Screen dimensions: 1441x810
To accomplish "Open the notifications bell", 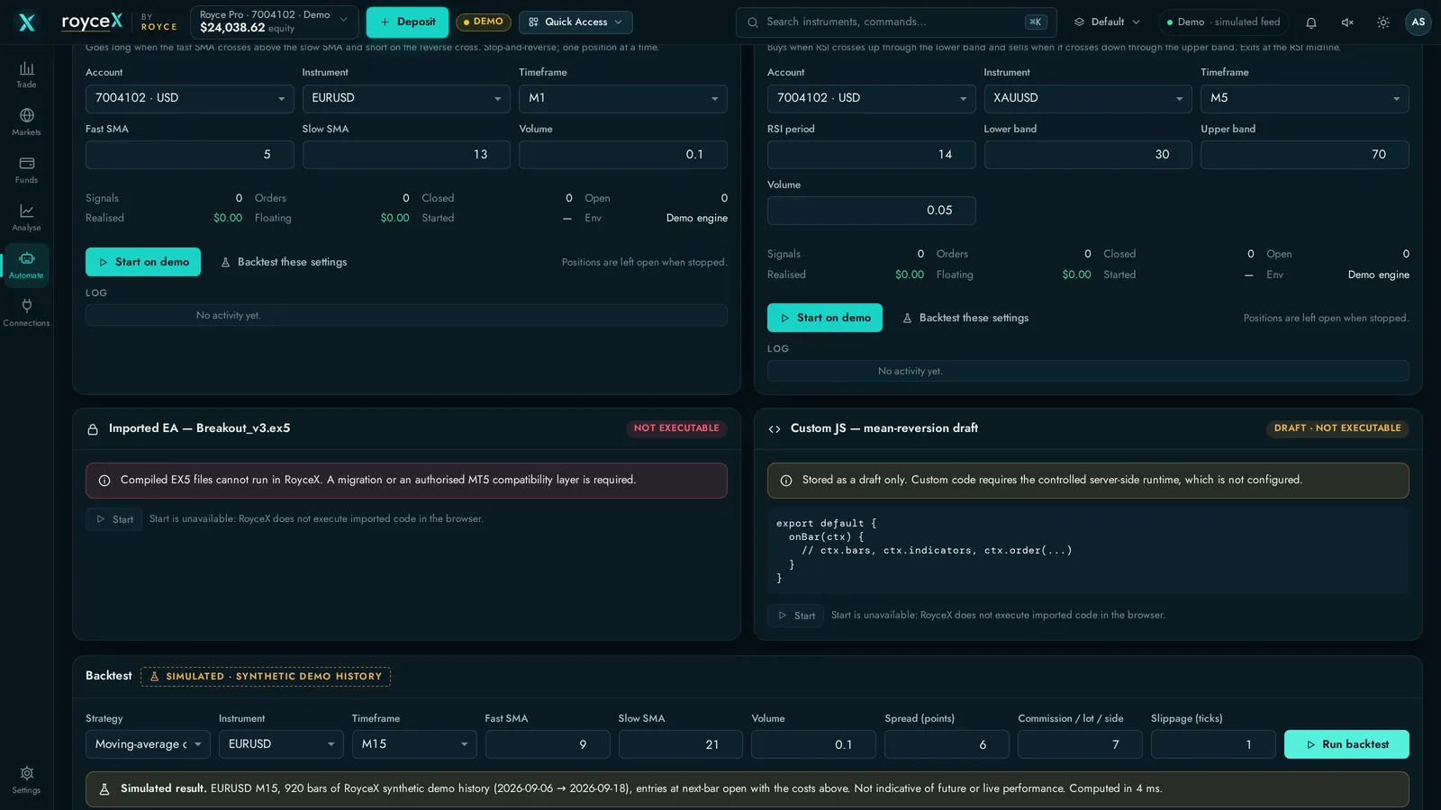I will [1311, 22].
